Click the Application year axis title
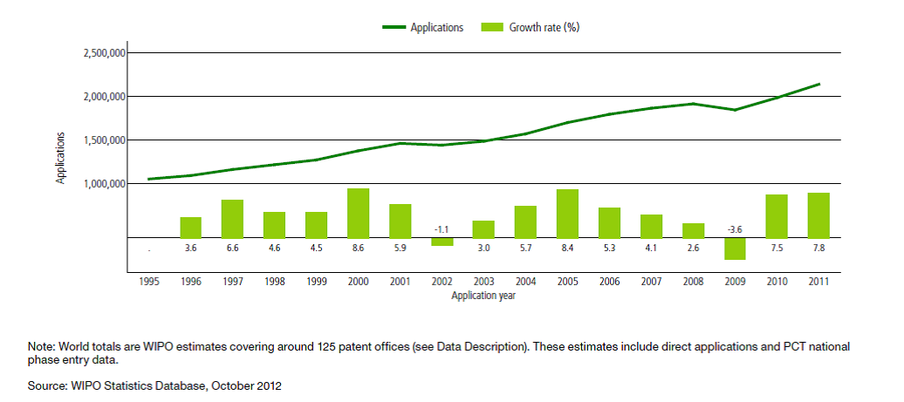This screenshot has height=402, width=904. 483,296
